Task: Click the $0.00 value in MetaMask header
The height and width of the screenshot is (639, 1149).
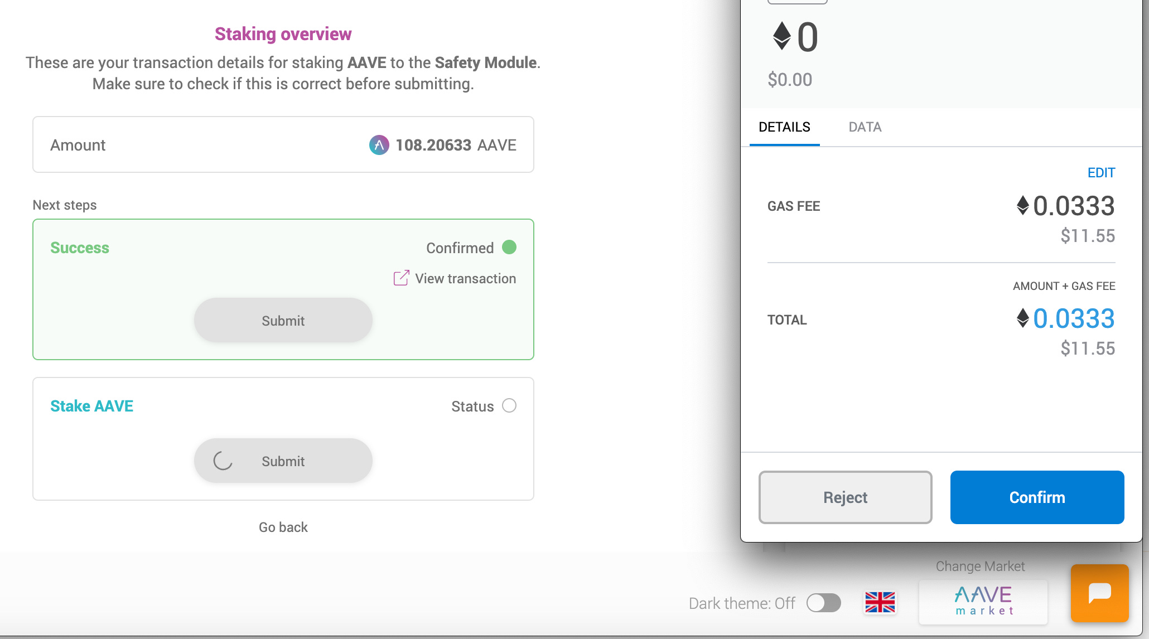Action: pos(789,80)
